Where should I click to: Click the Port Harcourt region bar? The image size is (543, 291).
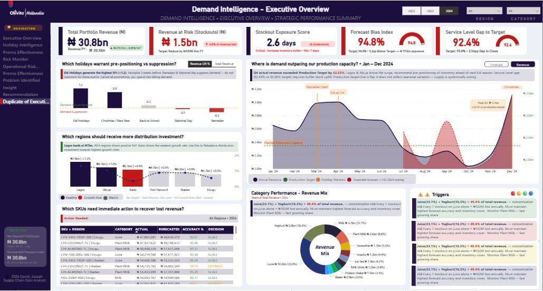click(159, 179)
